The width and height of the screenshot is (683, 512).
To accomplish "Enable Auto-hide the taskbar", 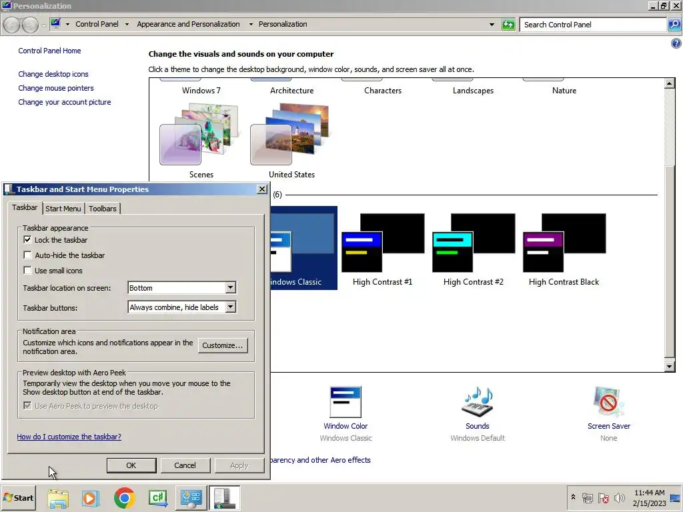I will [27, 255].
